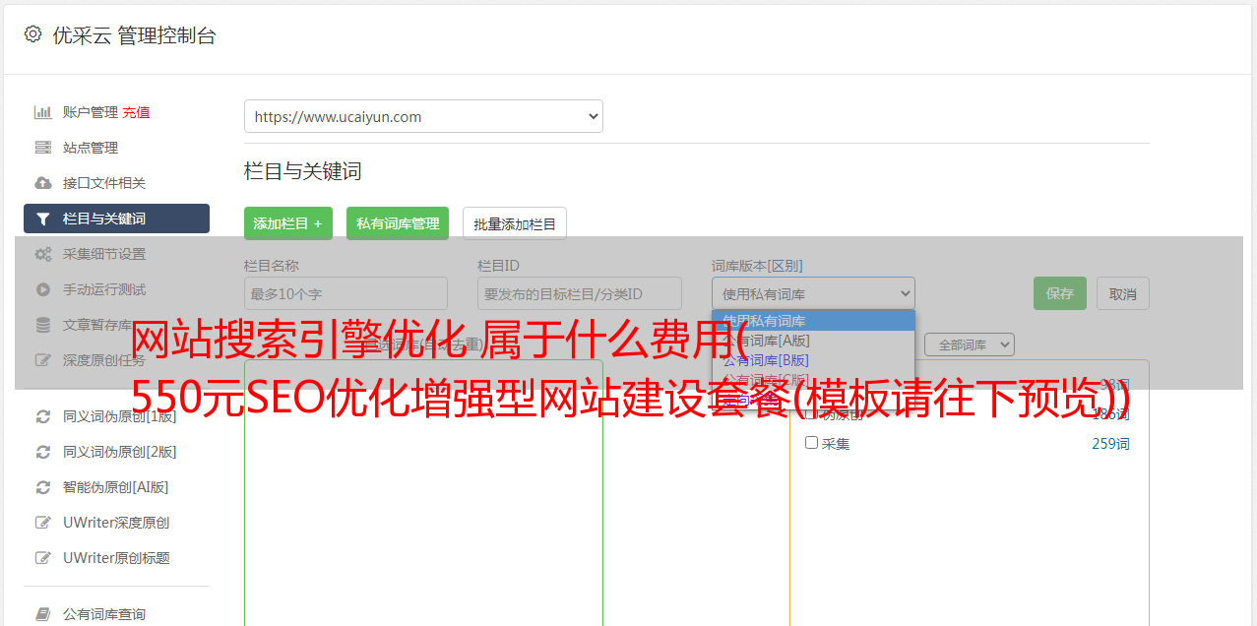Click the book icon for 公有词库查询
This screenshot has width=1257, height=626.
tap(42, 614)
